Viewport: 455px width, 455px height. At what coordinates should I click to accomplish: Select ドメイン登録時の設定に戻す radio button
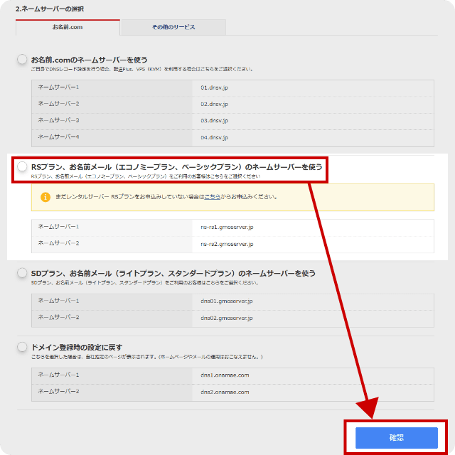coord(22,347)
